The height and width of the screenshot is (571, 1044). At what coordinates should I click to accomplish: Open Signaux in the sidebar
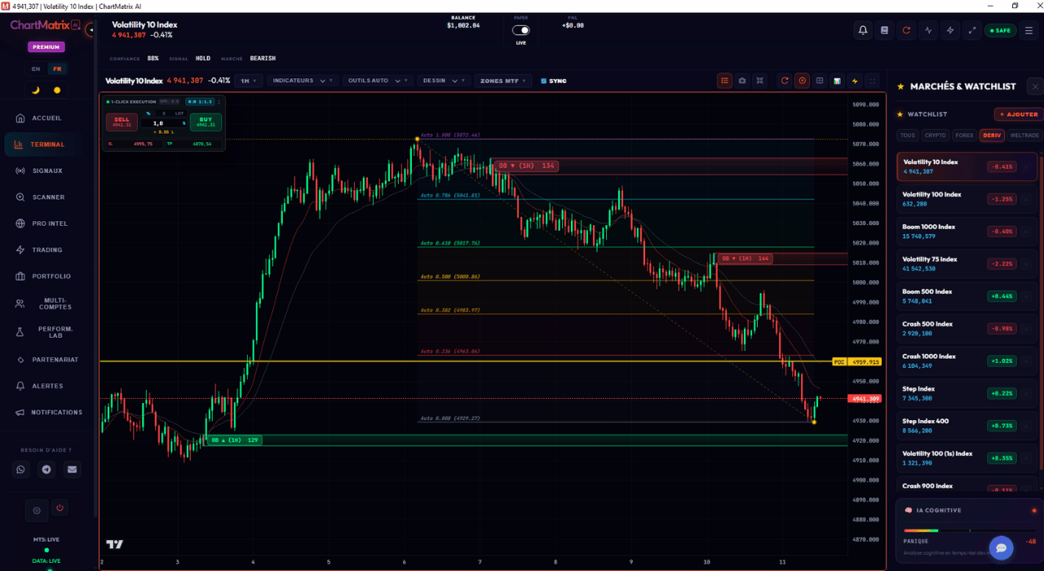point(47,170)
